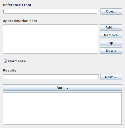Select the Results heading label

[9, 70]
